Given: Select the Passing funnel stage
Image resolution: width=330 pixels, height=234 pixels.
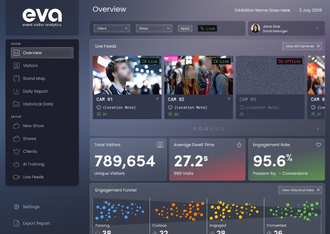Looking at the screenshot, I should (x=121, y=216).
